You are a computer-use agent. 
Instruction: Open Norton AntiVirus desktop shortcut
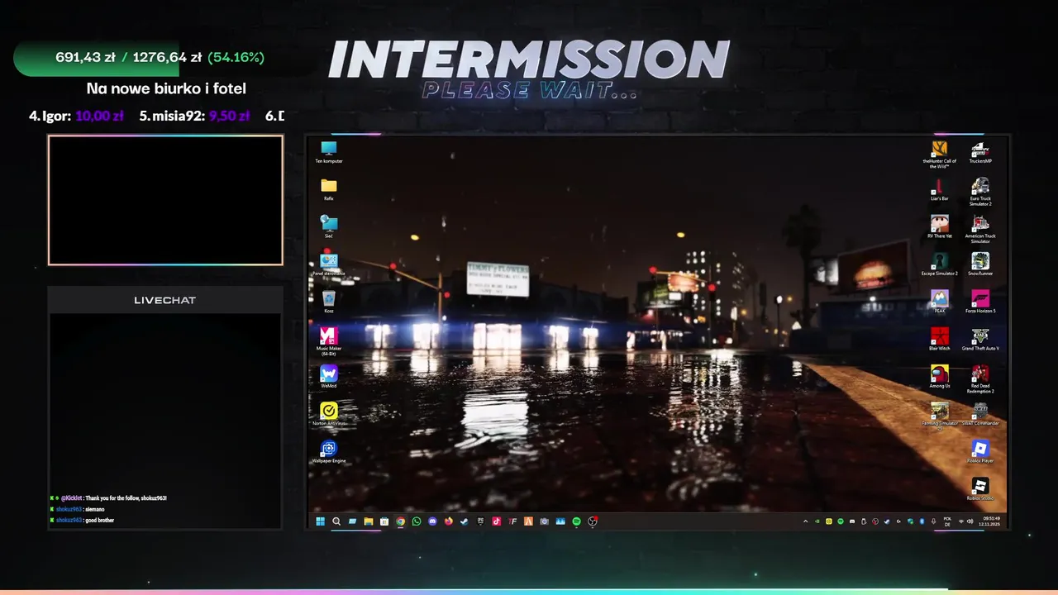(329, 414)
